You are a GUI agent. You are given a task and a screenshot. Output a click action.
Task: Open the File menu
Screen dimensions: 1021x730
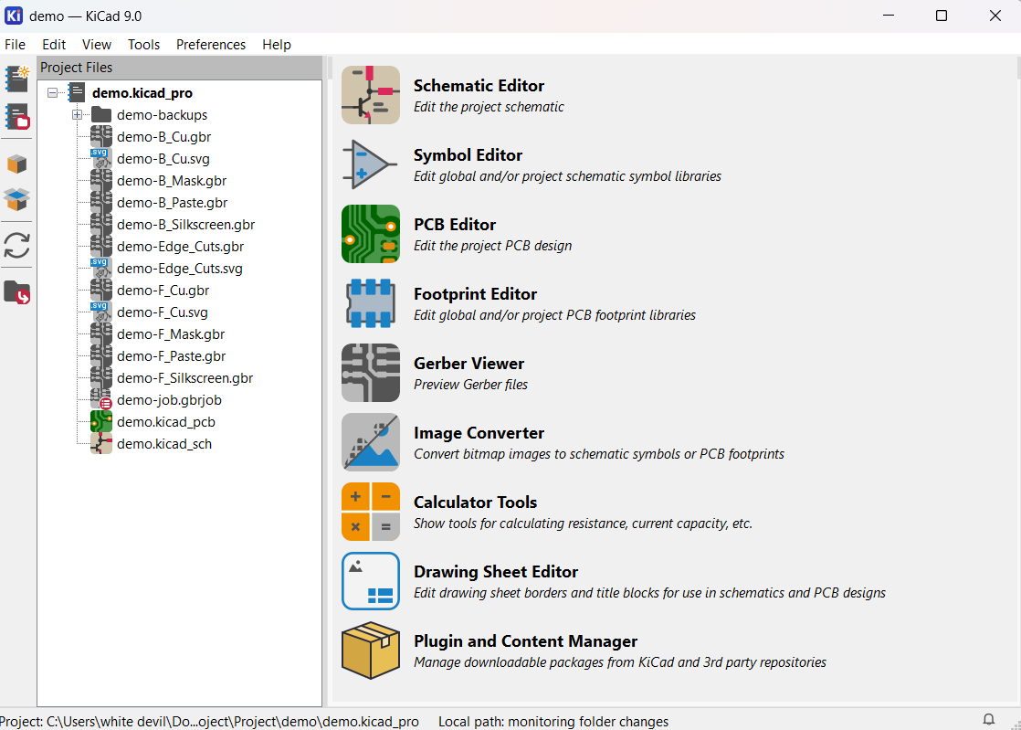[x=15, y=44]
